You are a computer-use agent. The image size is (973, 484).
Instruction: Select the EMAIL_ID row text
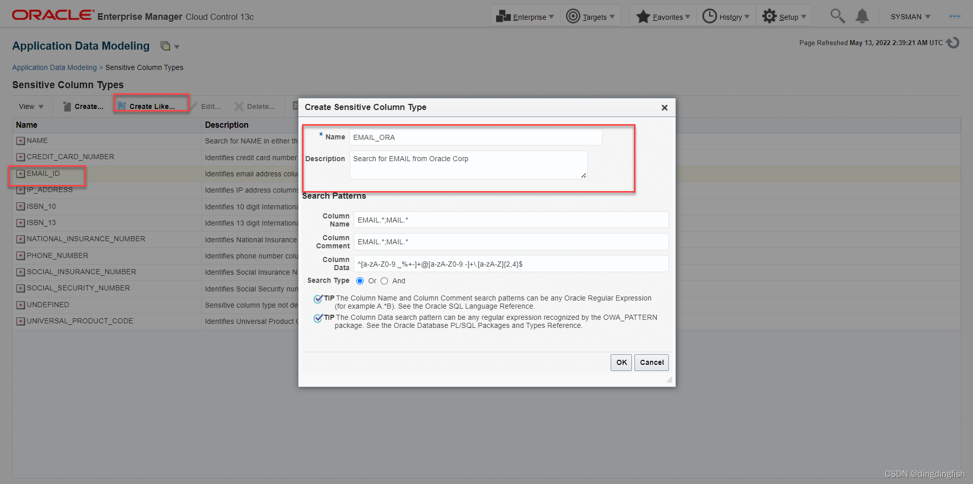(43, 173)
